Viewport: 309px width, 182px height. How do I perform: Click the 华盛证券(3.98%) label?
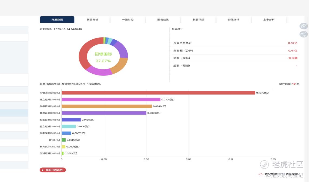(50, 106)
